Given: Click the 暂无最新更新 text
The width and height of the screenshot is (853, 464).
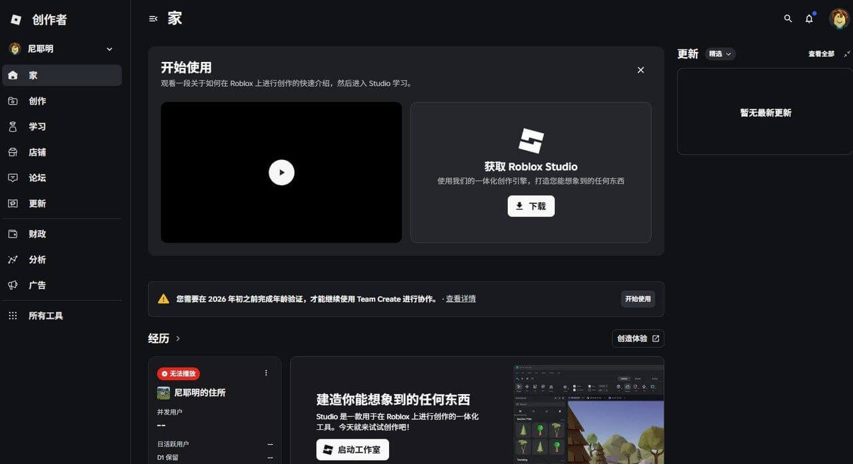Looking at the screenshot, I should click(766, 113).
